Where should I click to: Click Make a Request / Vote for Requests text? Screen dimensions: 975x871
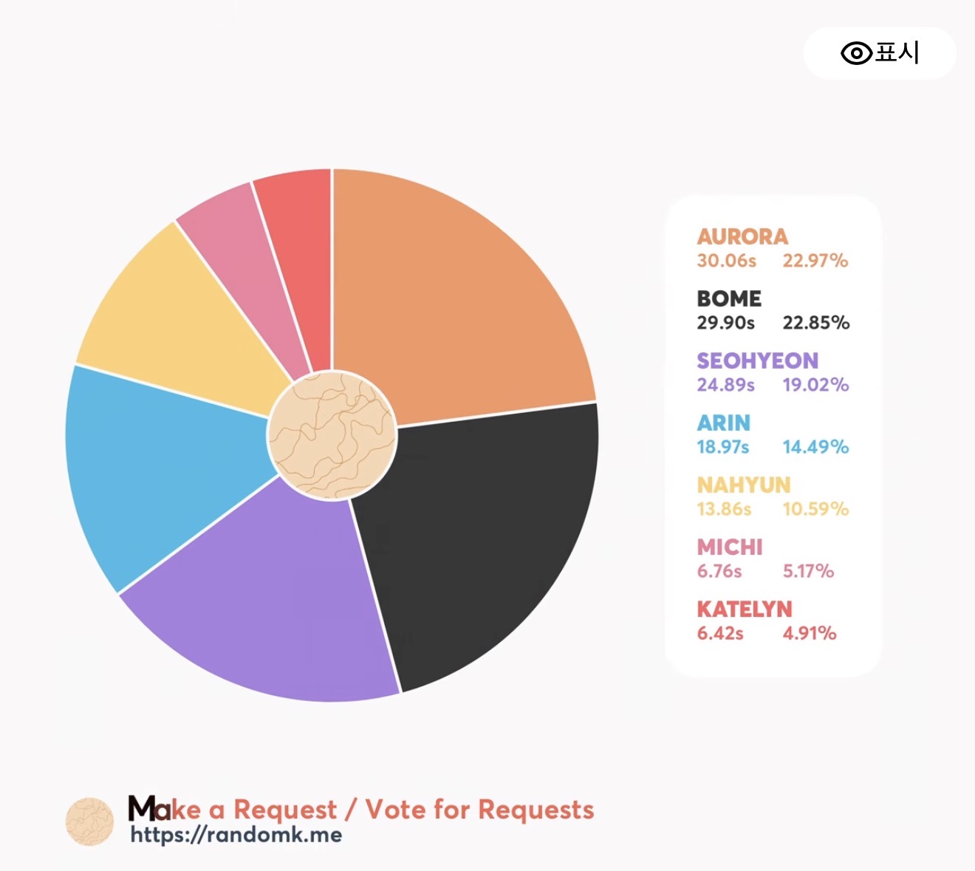pos(361,809)
